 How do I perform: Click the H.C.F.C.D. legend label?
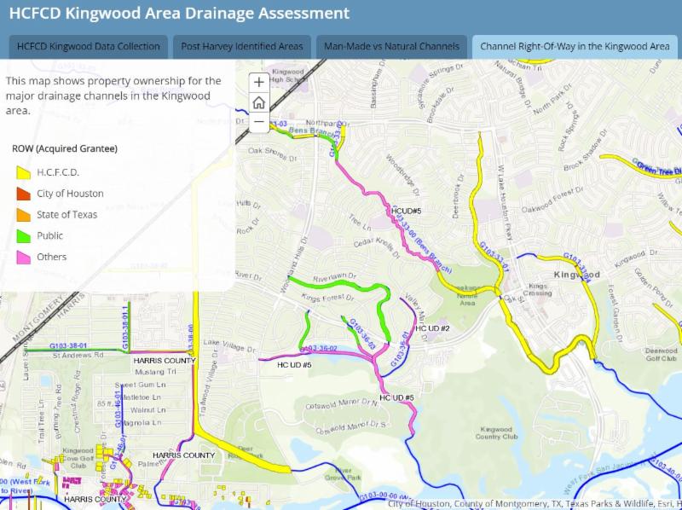coord(58,172)
